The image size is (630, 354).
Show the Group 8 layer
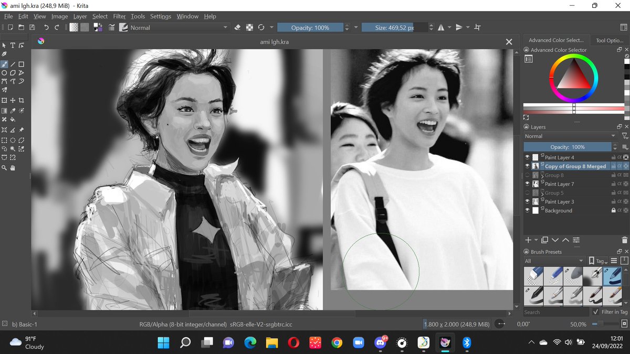[x=528, y=175]
